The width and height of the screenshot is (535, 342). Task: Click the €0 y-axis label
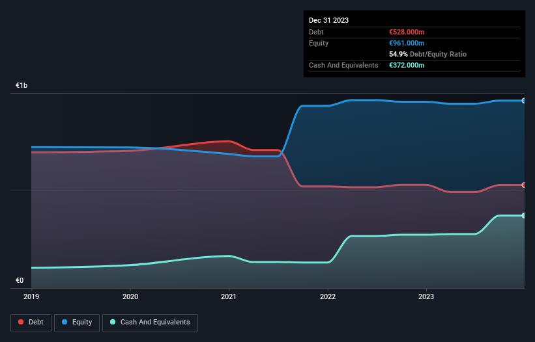pos(20,280)
